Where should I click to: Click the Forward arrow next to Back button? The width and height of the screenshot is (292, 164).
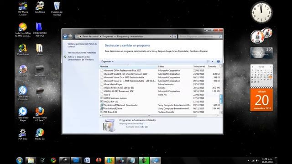click(x=70, y=36)
